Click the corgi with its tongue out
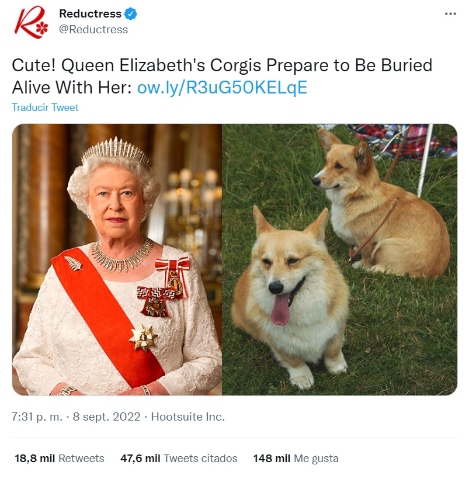This screenshot has width=469, height=479. click(290, 298)
